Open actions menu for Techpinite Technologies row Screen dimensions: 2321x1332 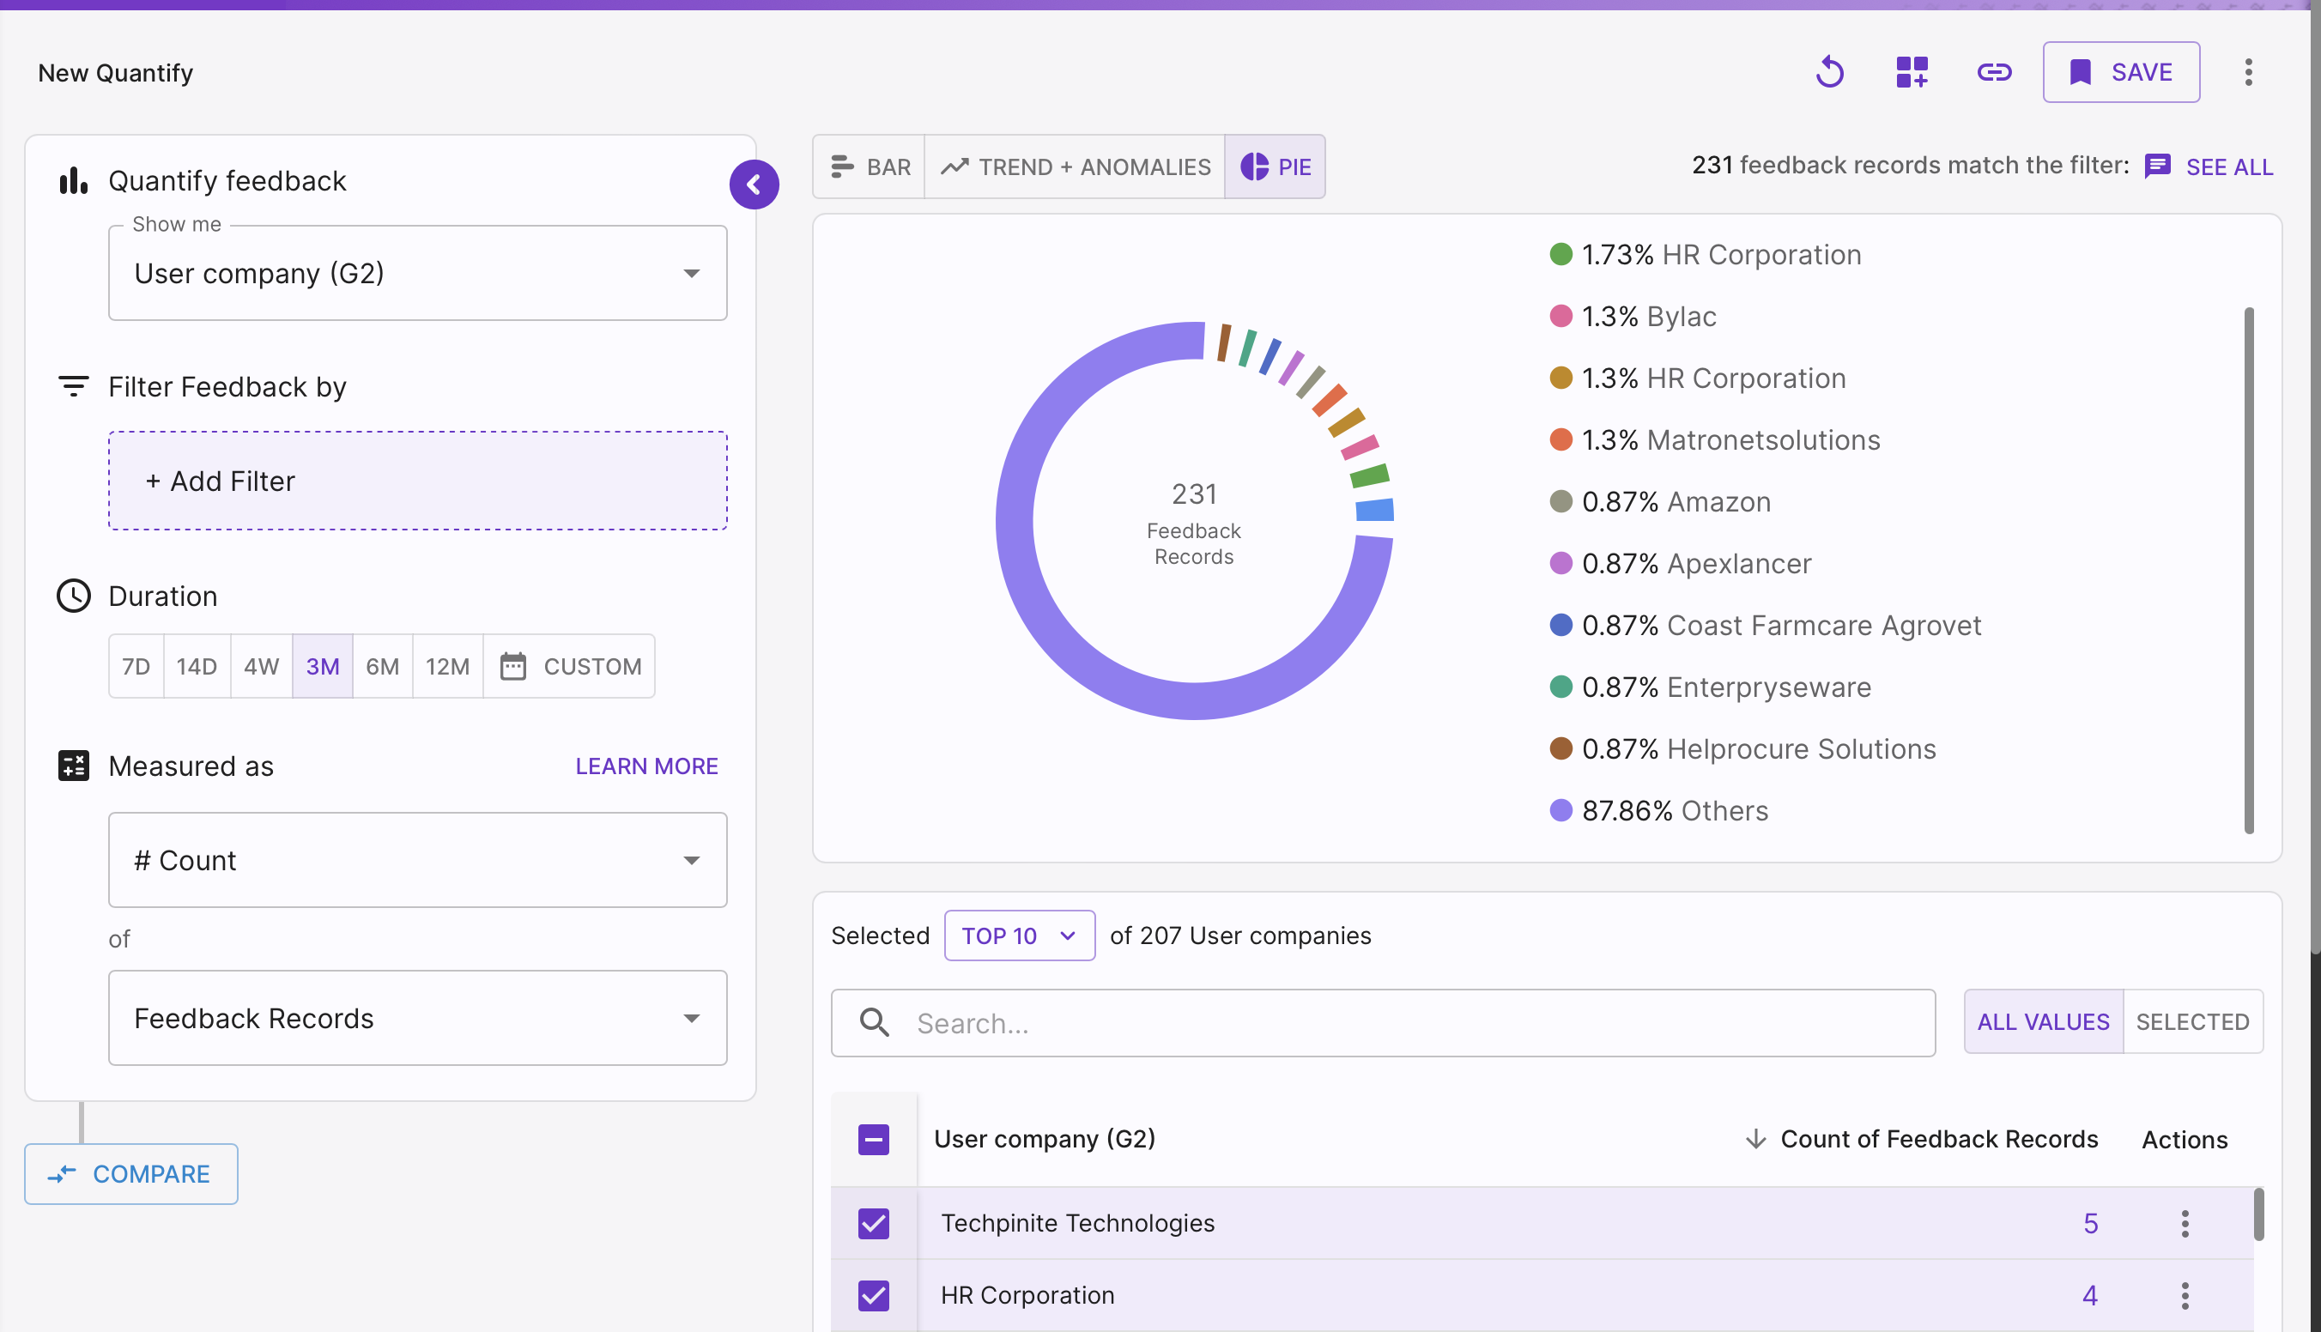coord(2185,1223)
